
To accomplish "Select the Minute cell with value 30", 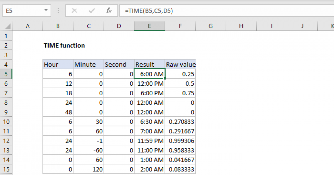I will pos(89,122).
